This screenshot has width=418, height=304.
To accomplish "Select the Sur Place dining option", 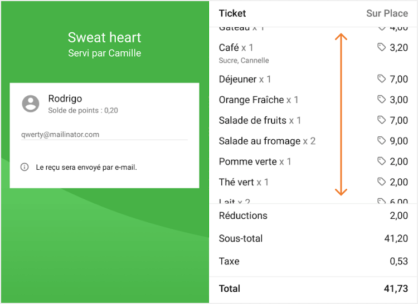I will tap(387, 13).
